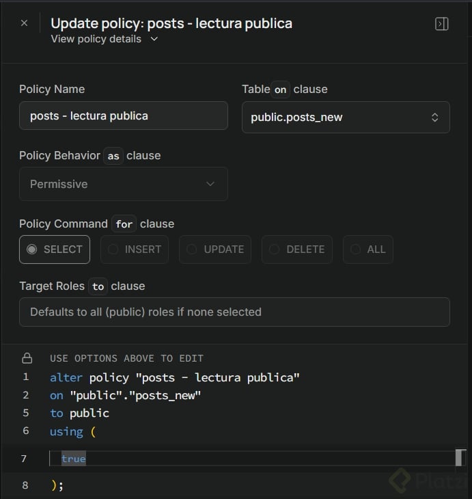The image size is (472, 499).
Task: Click the Policy Name input field
Action: pyautogui.click(x=124, y=116)
